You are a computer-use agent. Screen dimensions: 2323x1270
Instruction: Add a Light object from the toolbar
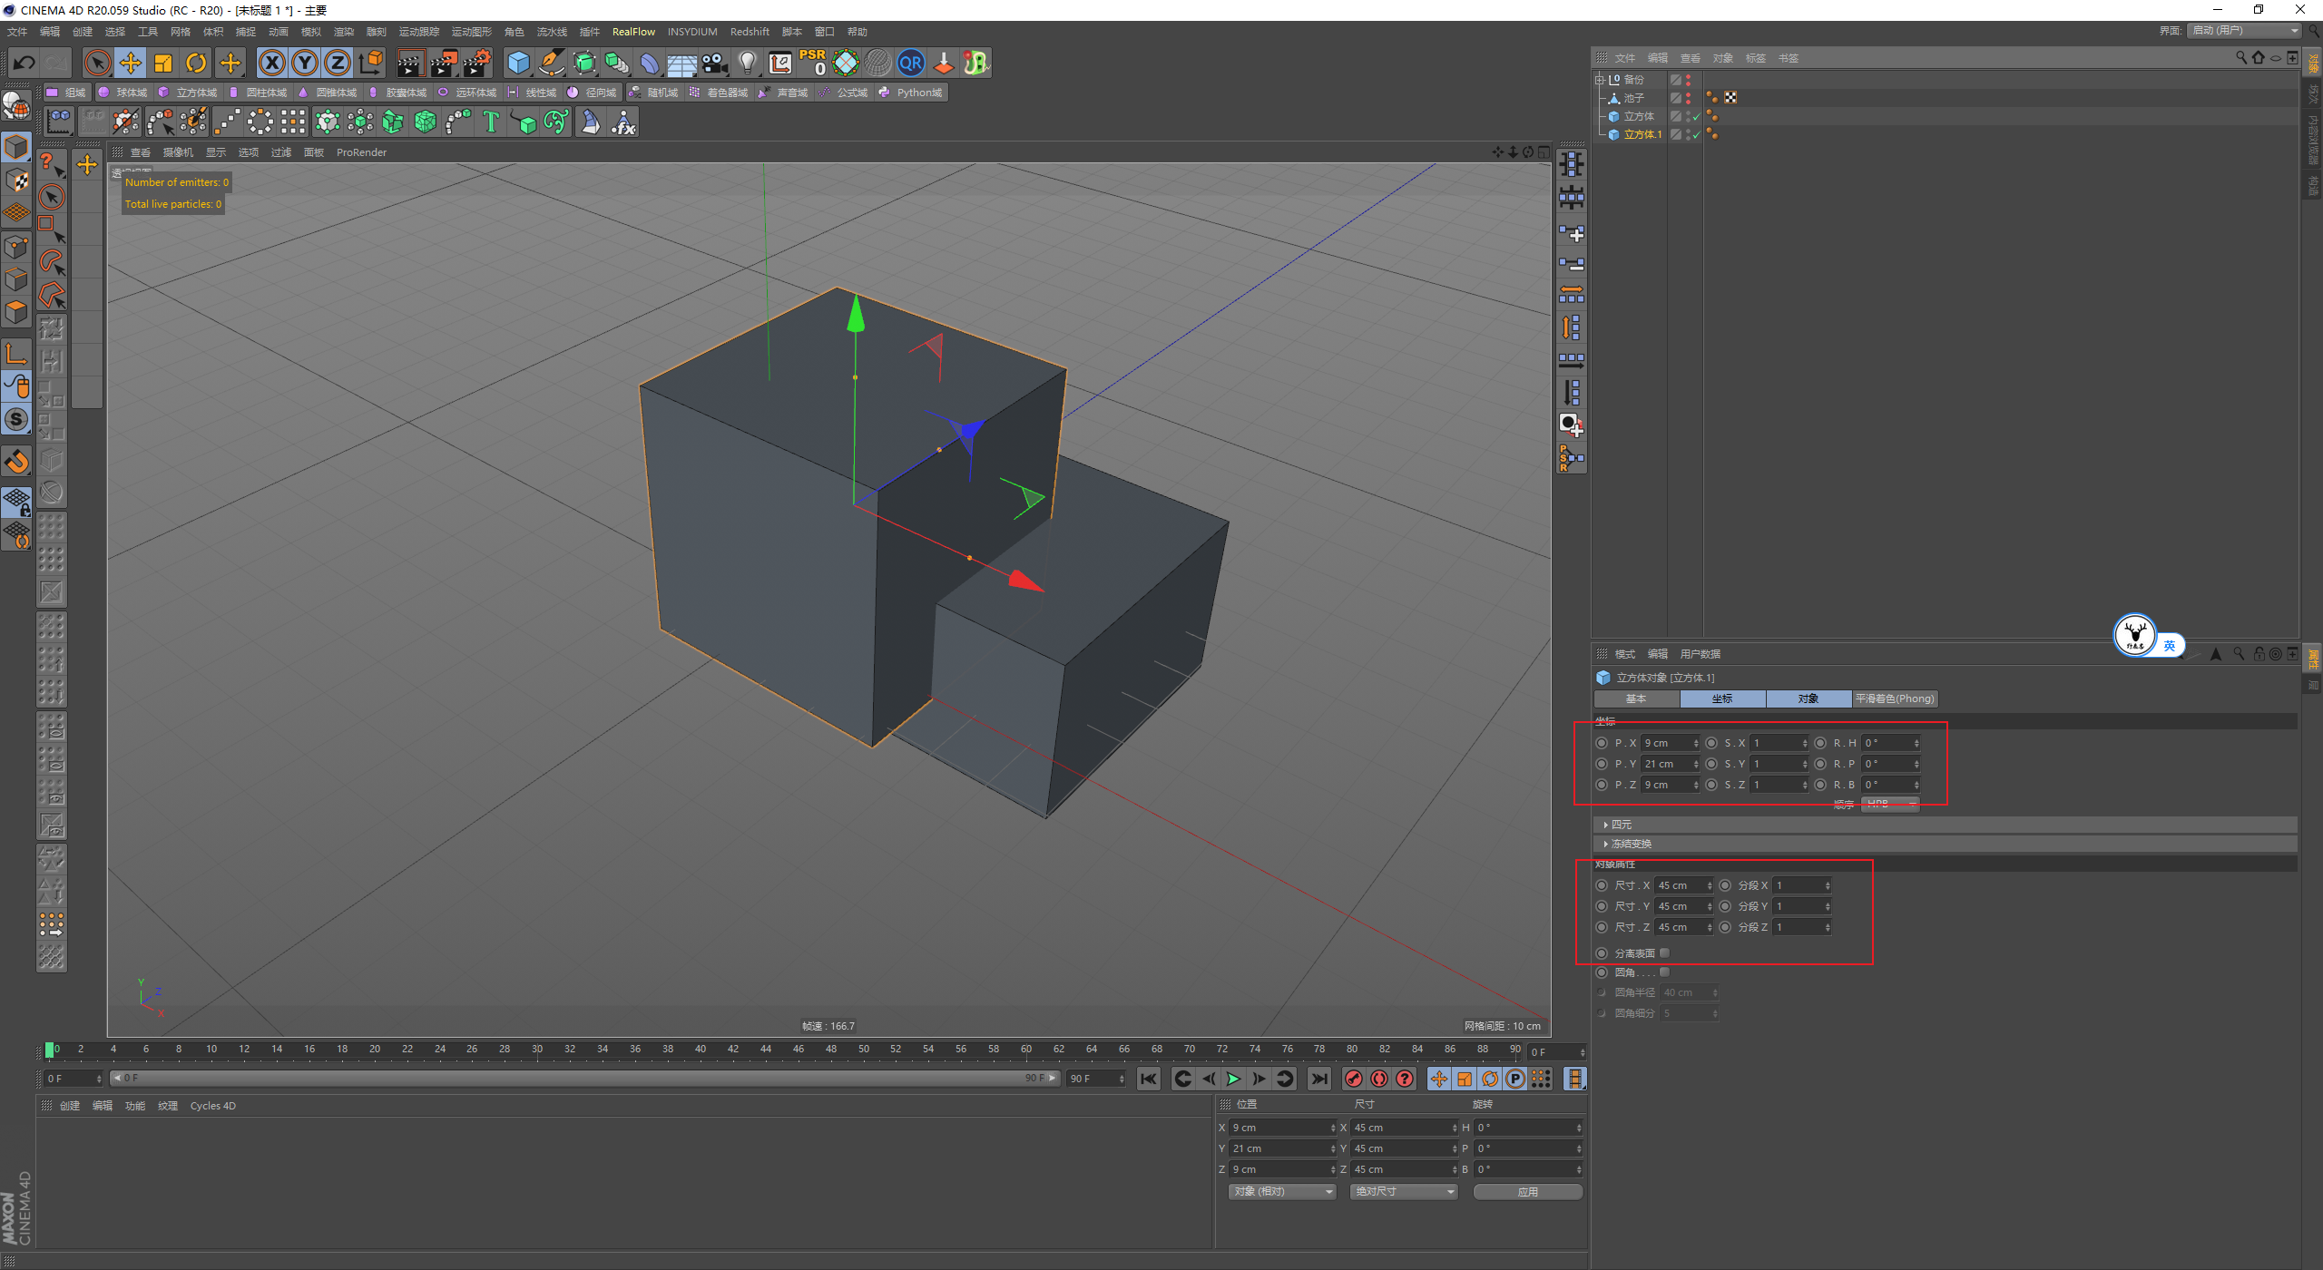point(747,63)
